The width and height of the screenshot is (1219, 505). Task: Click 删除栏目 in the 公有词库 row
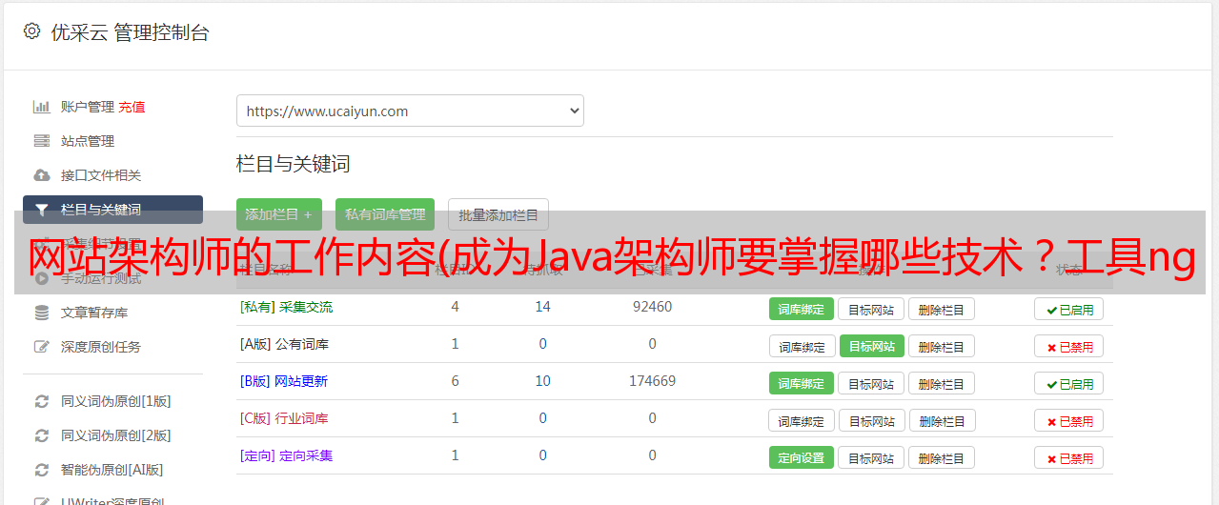[x=942, y=346]
